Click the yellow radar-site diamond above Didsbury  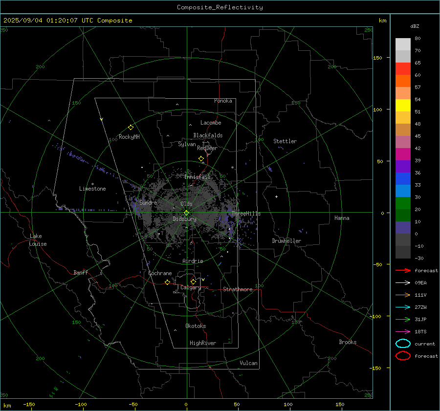pyautogui.click(x=186, y=213)
